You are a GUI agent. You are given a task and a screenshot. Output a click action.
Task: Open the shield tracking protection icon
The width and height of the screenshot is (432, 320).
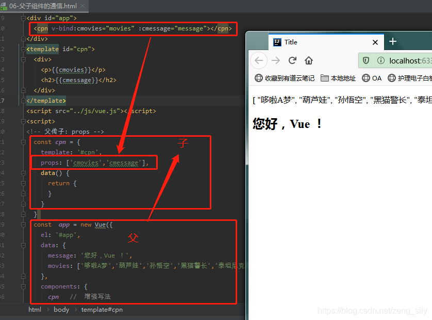pyautogui.click(x=366, y=60)
